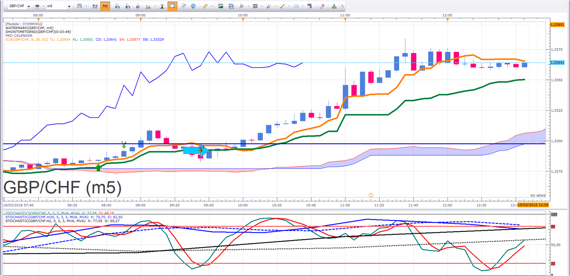Click the 19/03/2018 07:40 start date label
Viewport: 570px width, 276px height.
(x=18, y=204)
